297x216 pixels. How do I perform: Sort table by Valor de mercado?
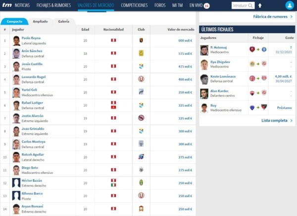[x=180, y=30]
